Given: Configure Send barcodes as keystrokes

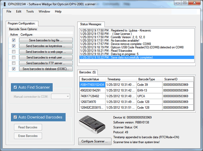Looking at the screenshot, I should [x=46, y=46].
